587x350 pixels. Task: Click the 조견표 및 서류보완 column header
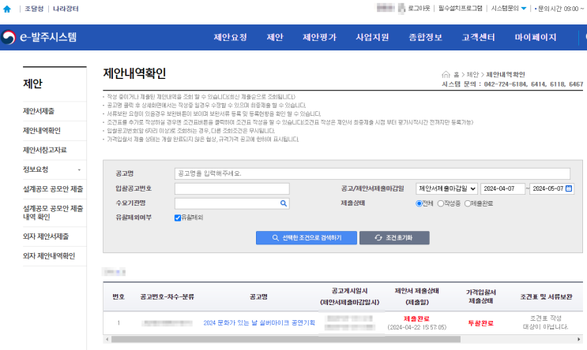[546, 296]
